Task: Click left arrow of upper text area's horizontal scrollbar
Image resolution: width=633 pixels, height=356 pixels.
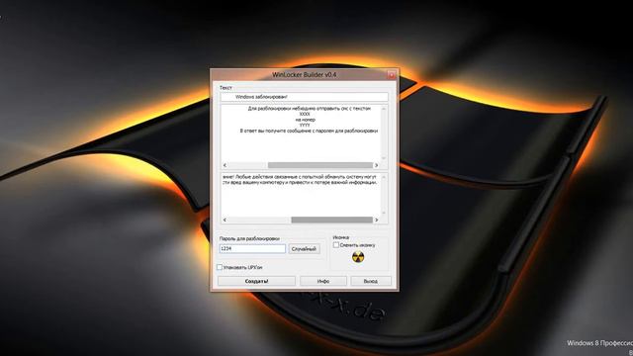Action: tap(225, 165)
